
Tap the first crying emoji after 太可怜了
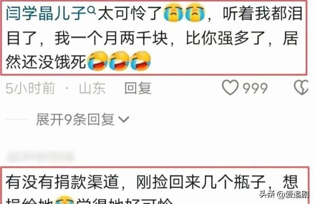pyautogui.click(x=174, y=13)
